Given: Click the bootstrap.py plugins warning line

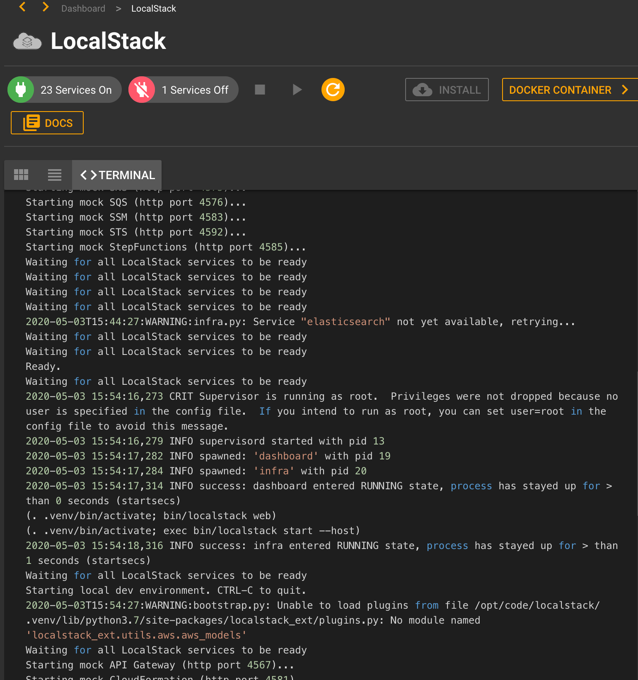Looking at the screenshot, I should pos(313,620).
